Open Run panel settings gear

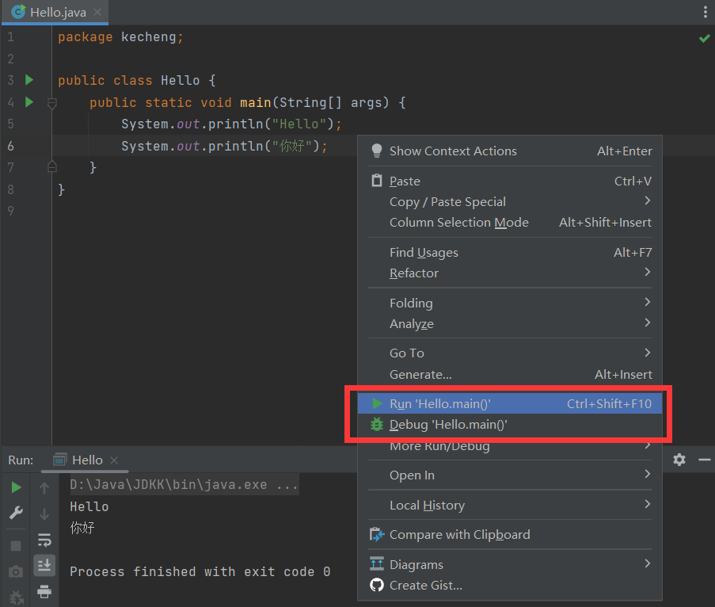click(x=679, y=460)
